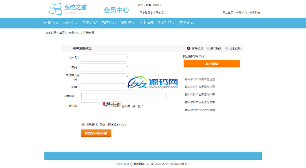The height and width of the screenshot is (168, 306).
Task: Toggle the agree to service agreement checkbox
Action: tap(83, 124)
